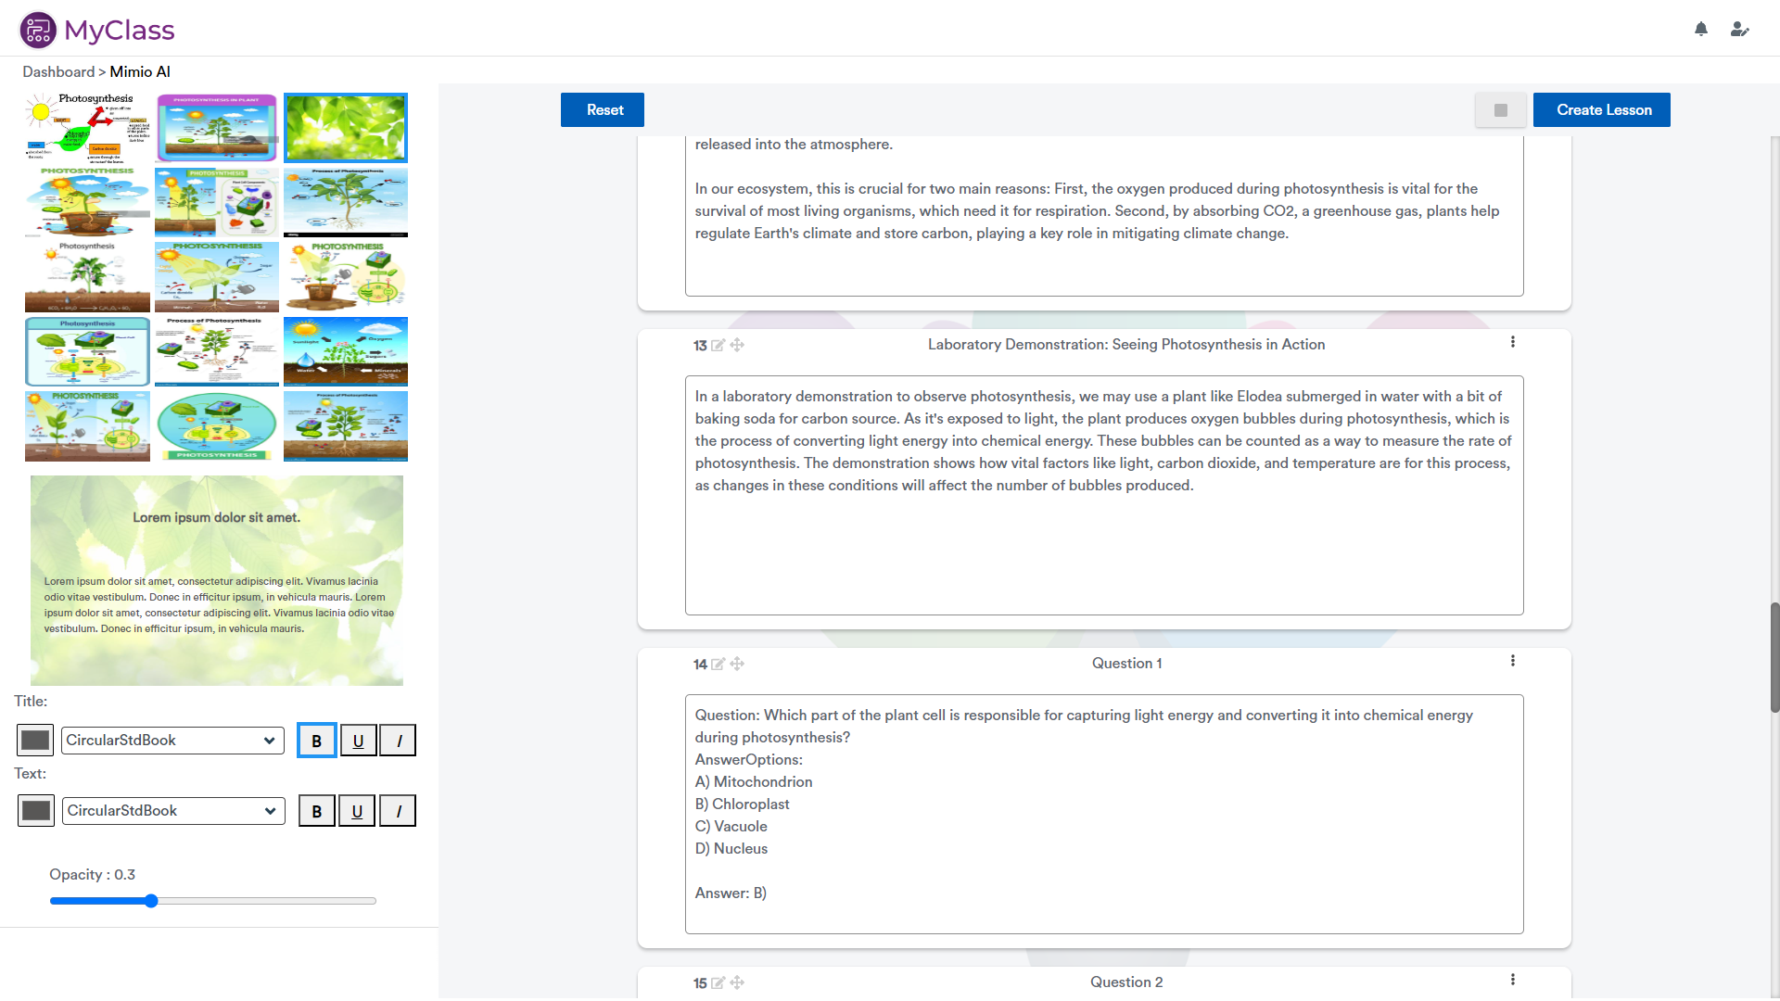Click the user profile icon
The height and width of the screenshot is (1001, 1780).
click(1741, 29)
